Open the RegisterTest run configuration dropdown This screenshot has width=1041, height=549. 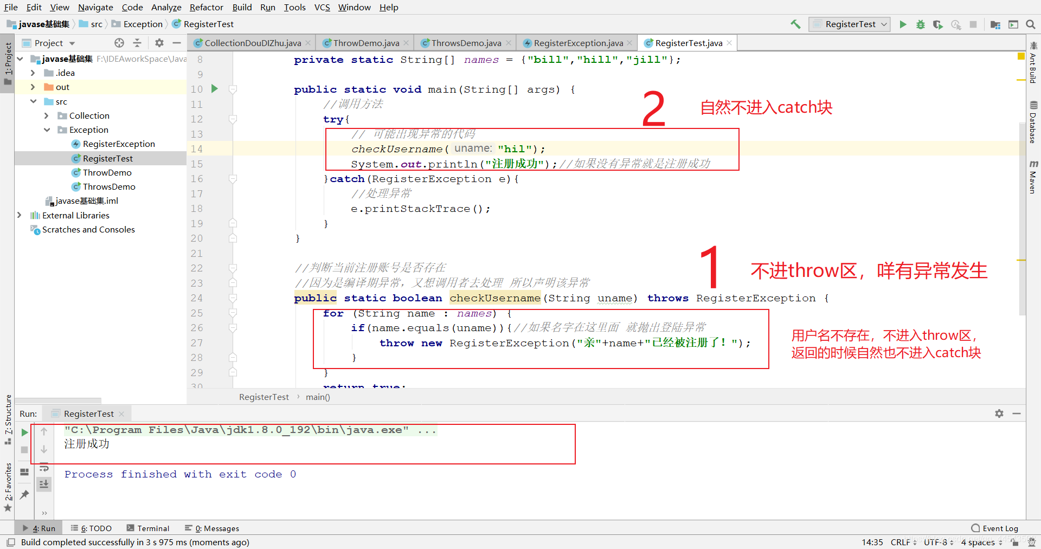(x=850, y=24)
